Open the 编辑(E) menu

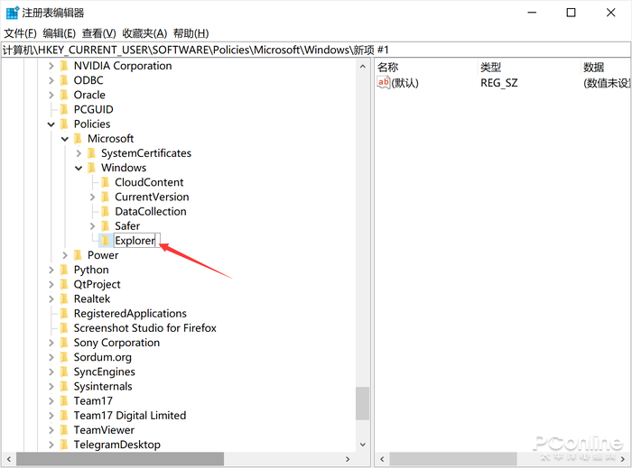click(60, 33)
